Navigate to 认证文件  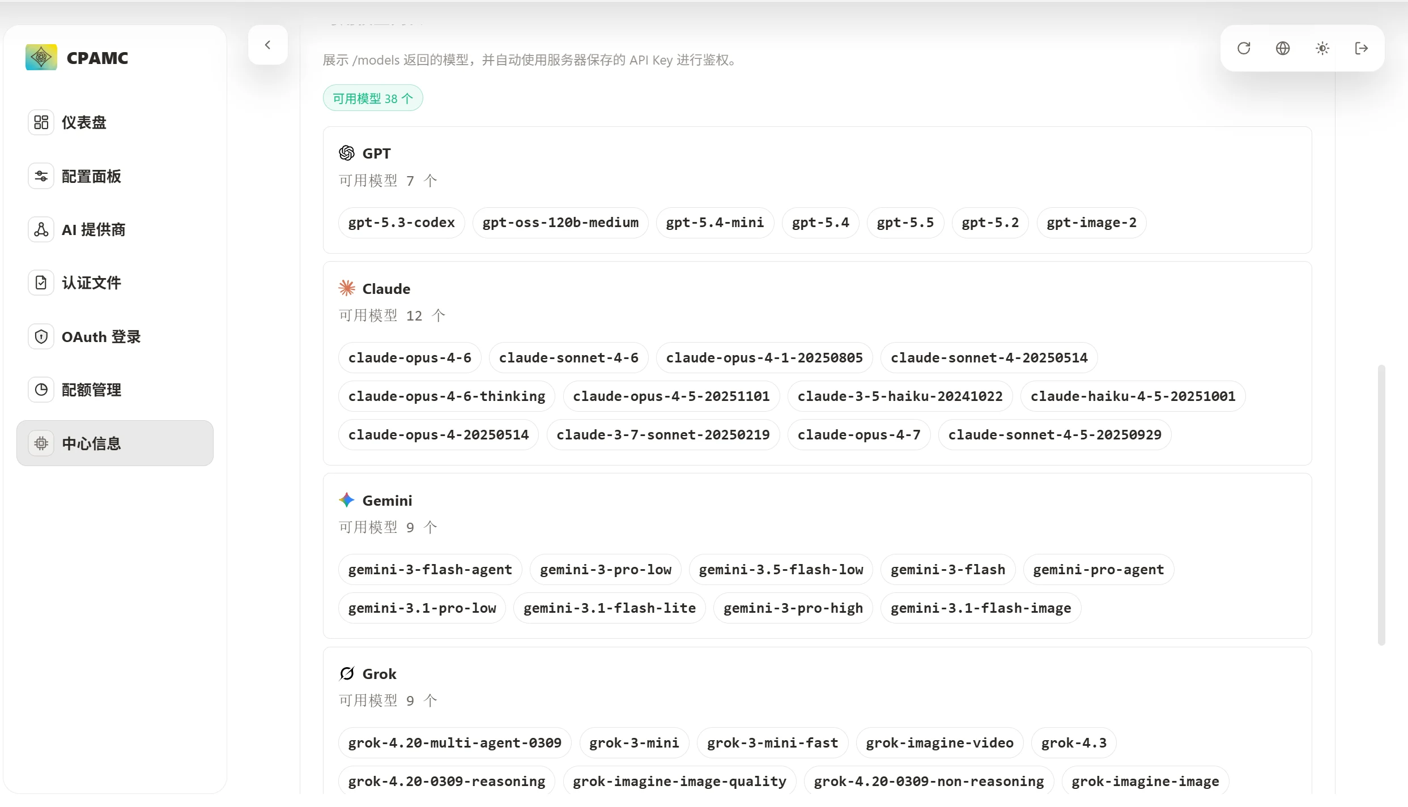(115, 283)
